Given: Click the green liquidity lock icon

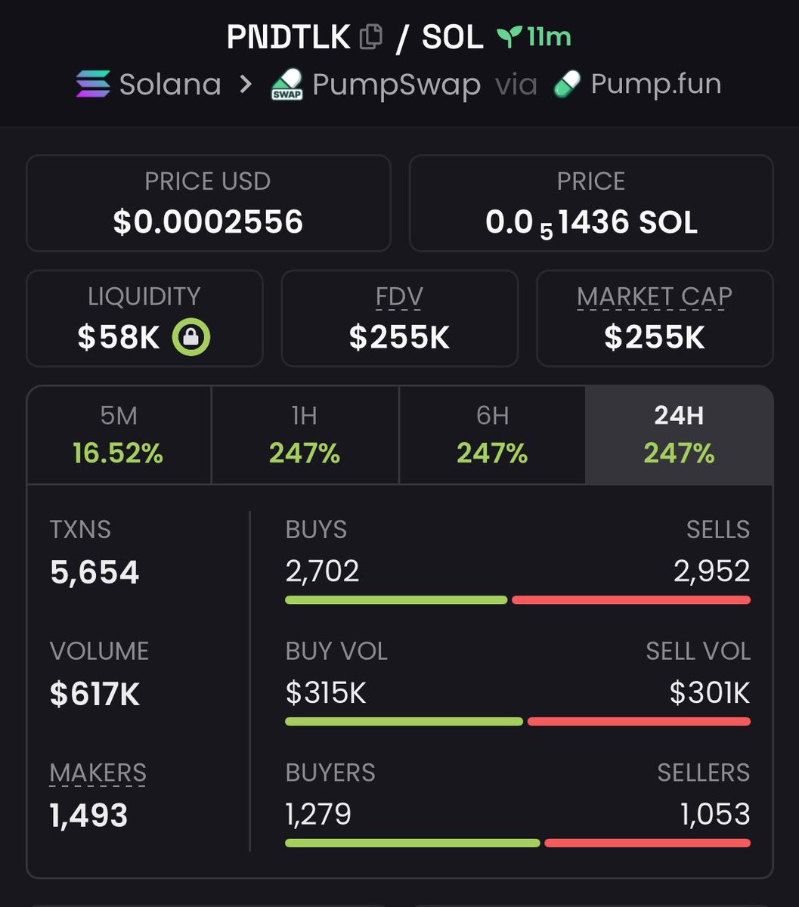Looking at the screenshot, I should (190, 338).
